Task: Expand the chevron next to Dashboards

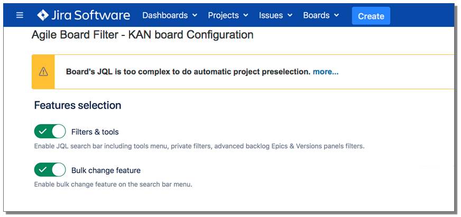Action: (x=195, y=16)
